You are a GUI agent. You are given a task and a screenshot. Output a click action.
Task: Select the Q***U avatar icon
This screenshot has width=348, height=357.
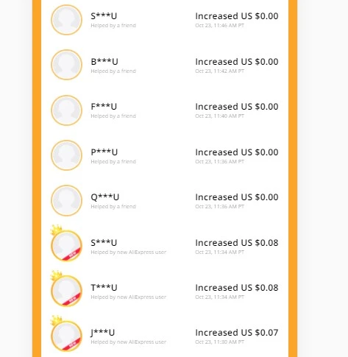[66, 200]
